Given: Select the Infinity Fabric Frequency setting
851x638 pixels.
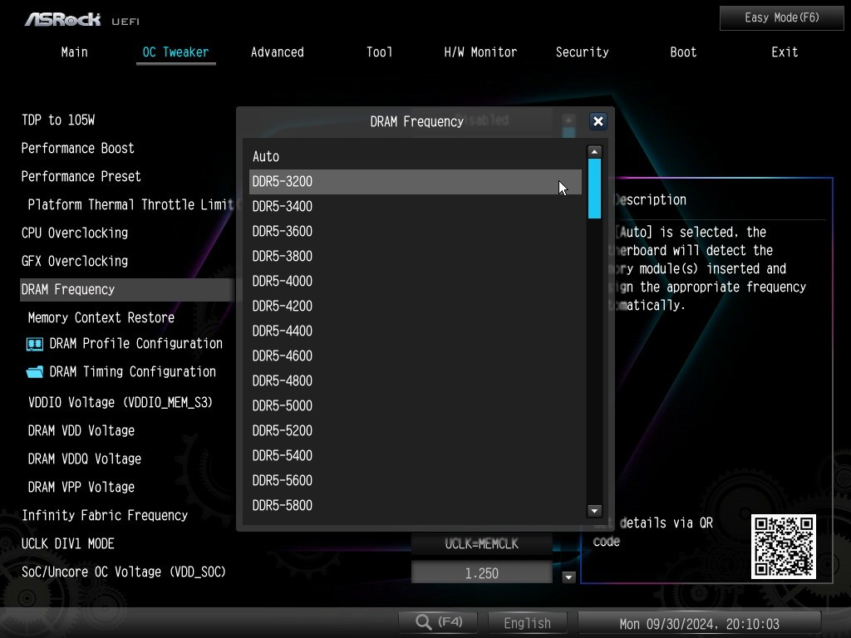Looking at the screenshot, I should pyautogui.click(x=105, y=515).
